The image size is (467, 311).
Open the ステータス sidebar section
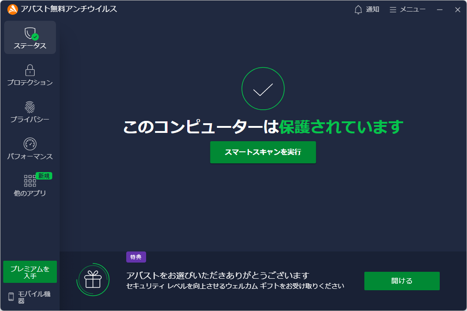(30, 37)
